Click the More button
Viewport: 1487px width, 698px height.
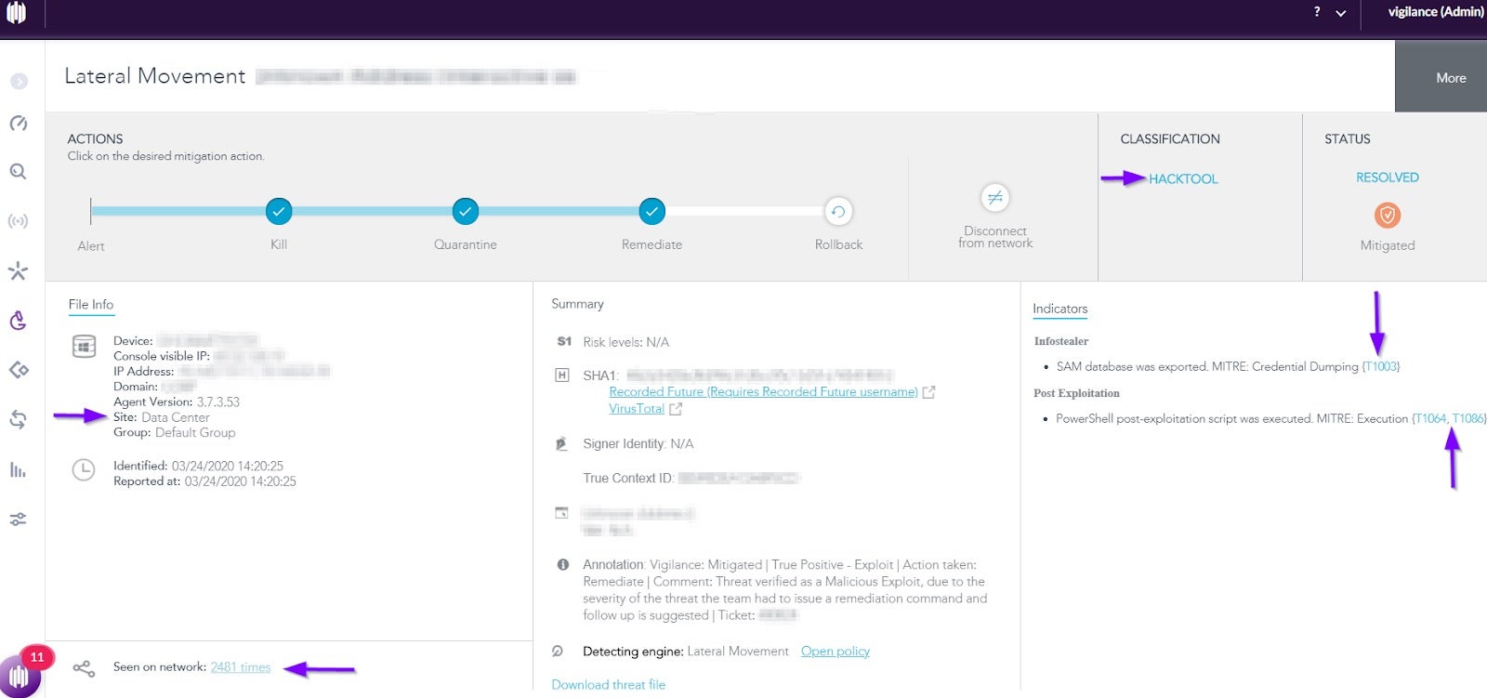point(1450,78)
